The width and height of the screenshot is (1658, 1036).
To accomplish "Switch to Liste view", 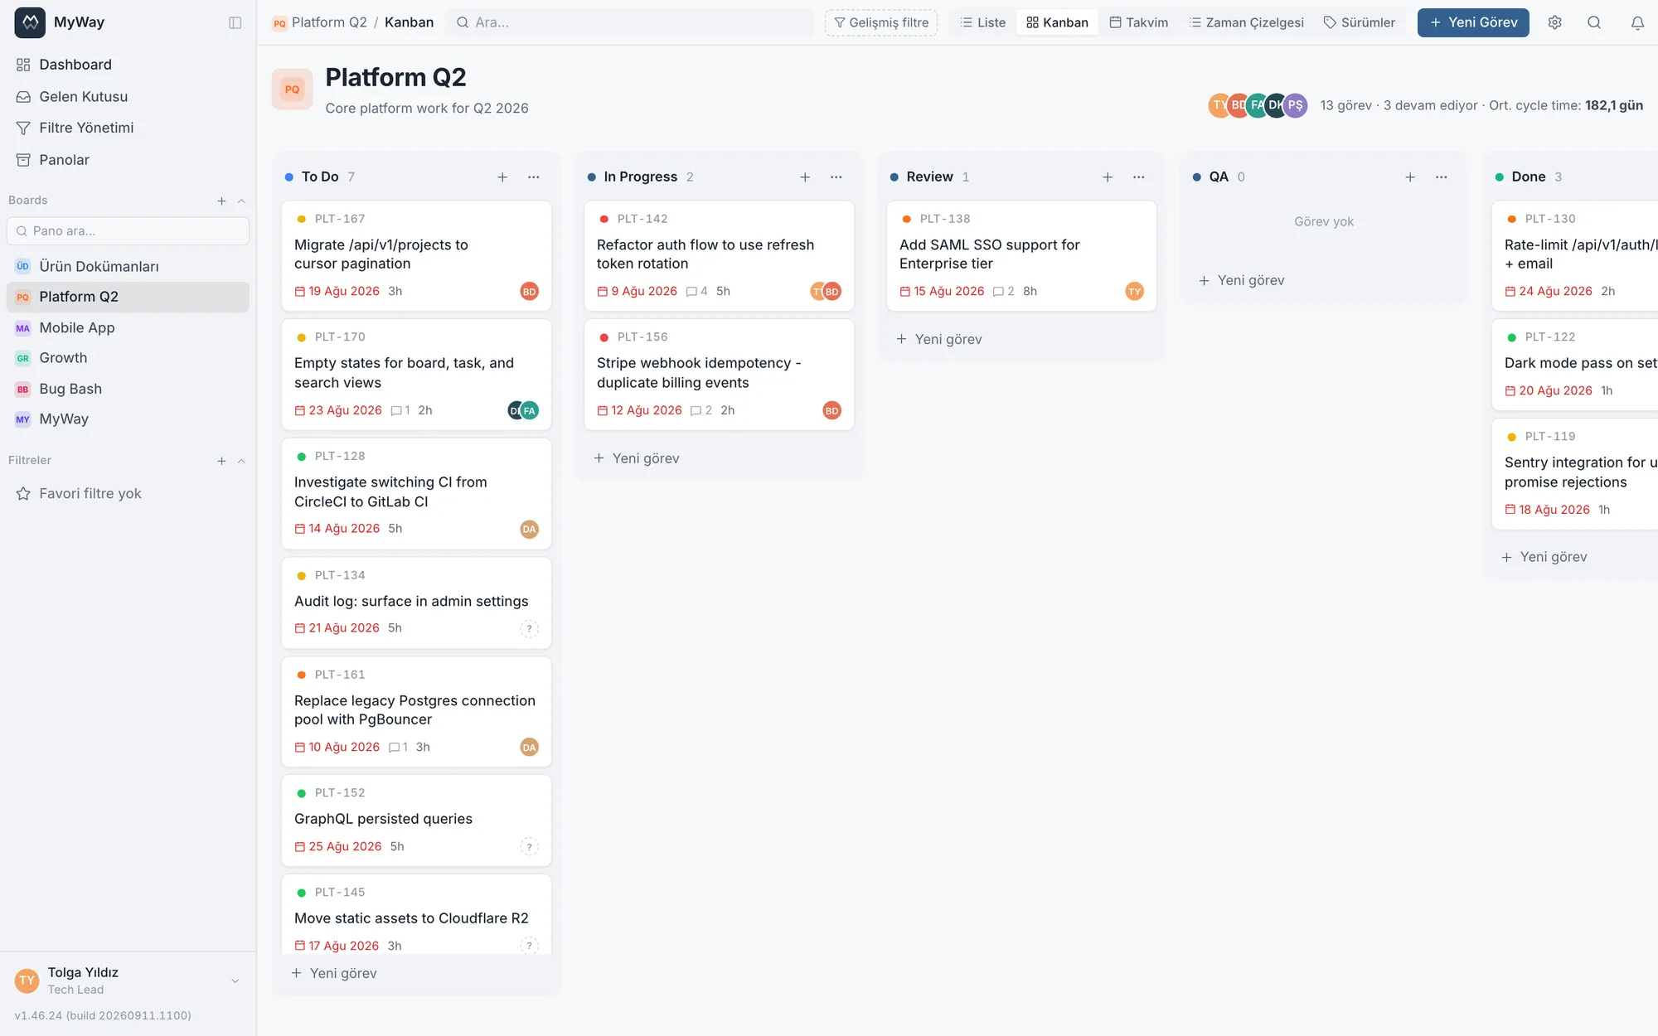I will click(983, 22).
